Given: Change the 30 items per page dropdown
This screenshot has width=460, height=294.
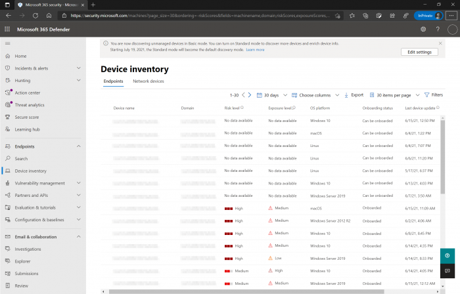Looking at the screenshot, I should click(x=394, y=95).
